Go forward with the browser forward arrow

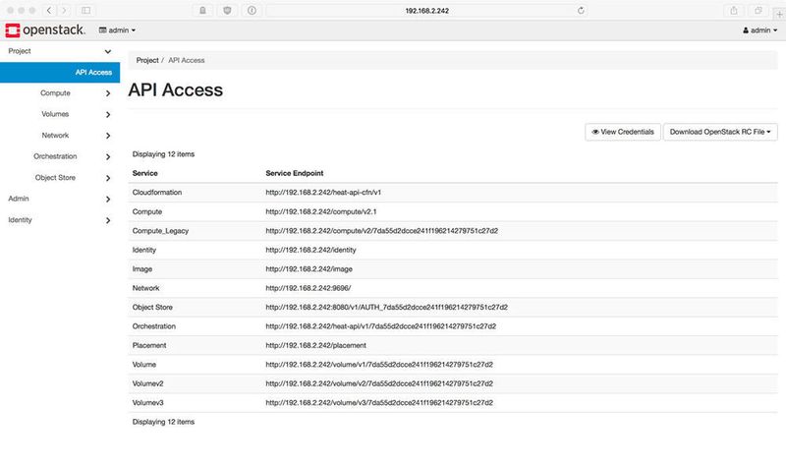point(64,10)
